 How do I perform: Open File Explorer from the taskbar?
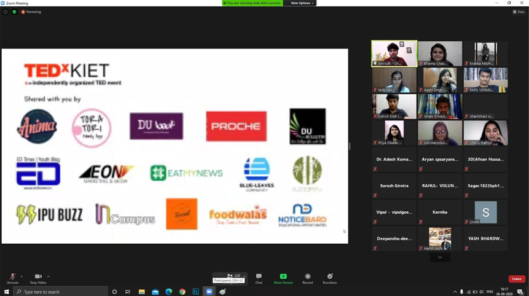pos(141,292)
